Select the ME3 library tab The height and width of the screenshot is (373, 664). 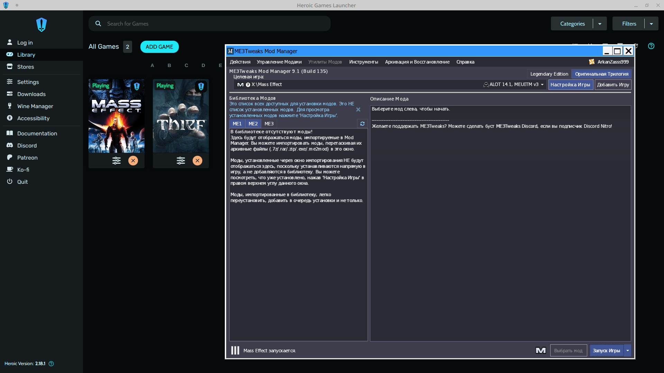[269, 124]
